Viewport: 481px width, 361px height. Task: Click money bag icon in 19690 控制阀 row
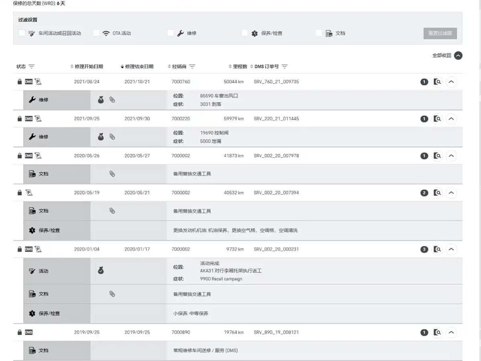101,137
